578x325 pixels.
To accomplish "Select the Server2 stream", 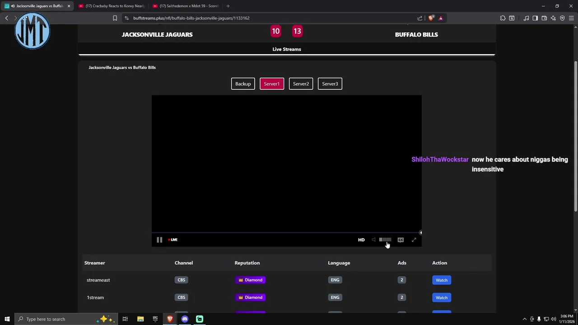I will (301, 84).
